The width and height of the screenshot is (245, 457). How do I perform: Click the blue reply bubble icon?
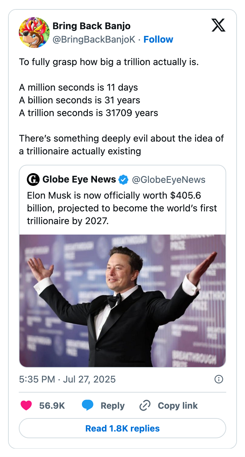88,406
